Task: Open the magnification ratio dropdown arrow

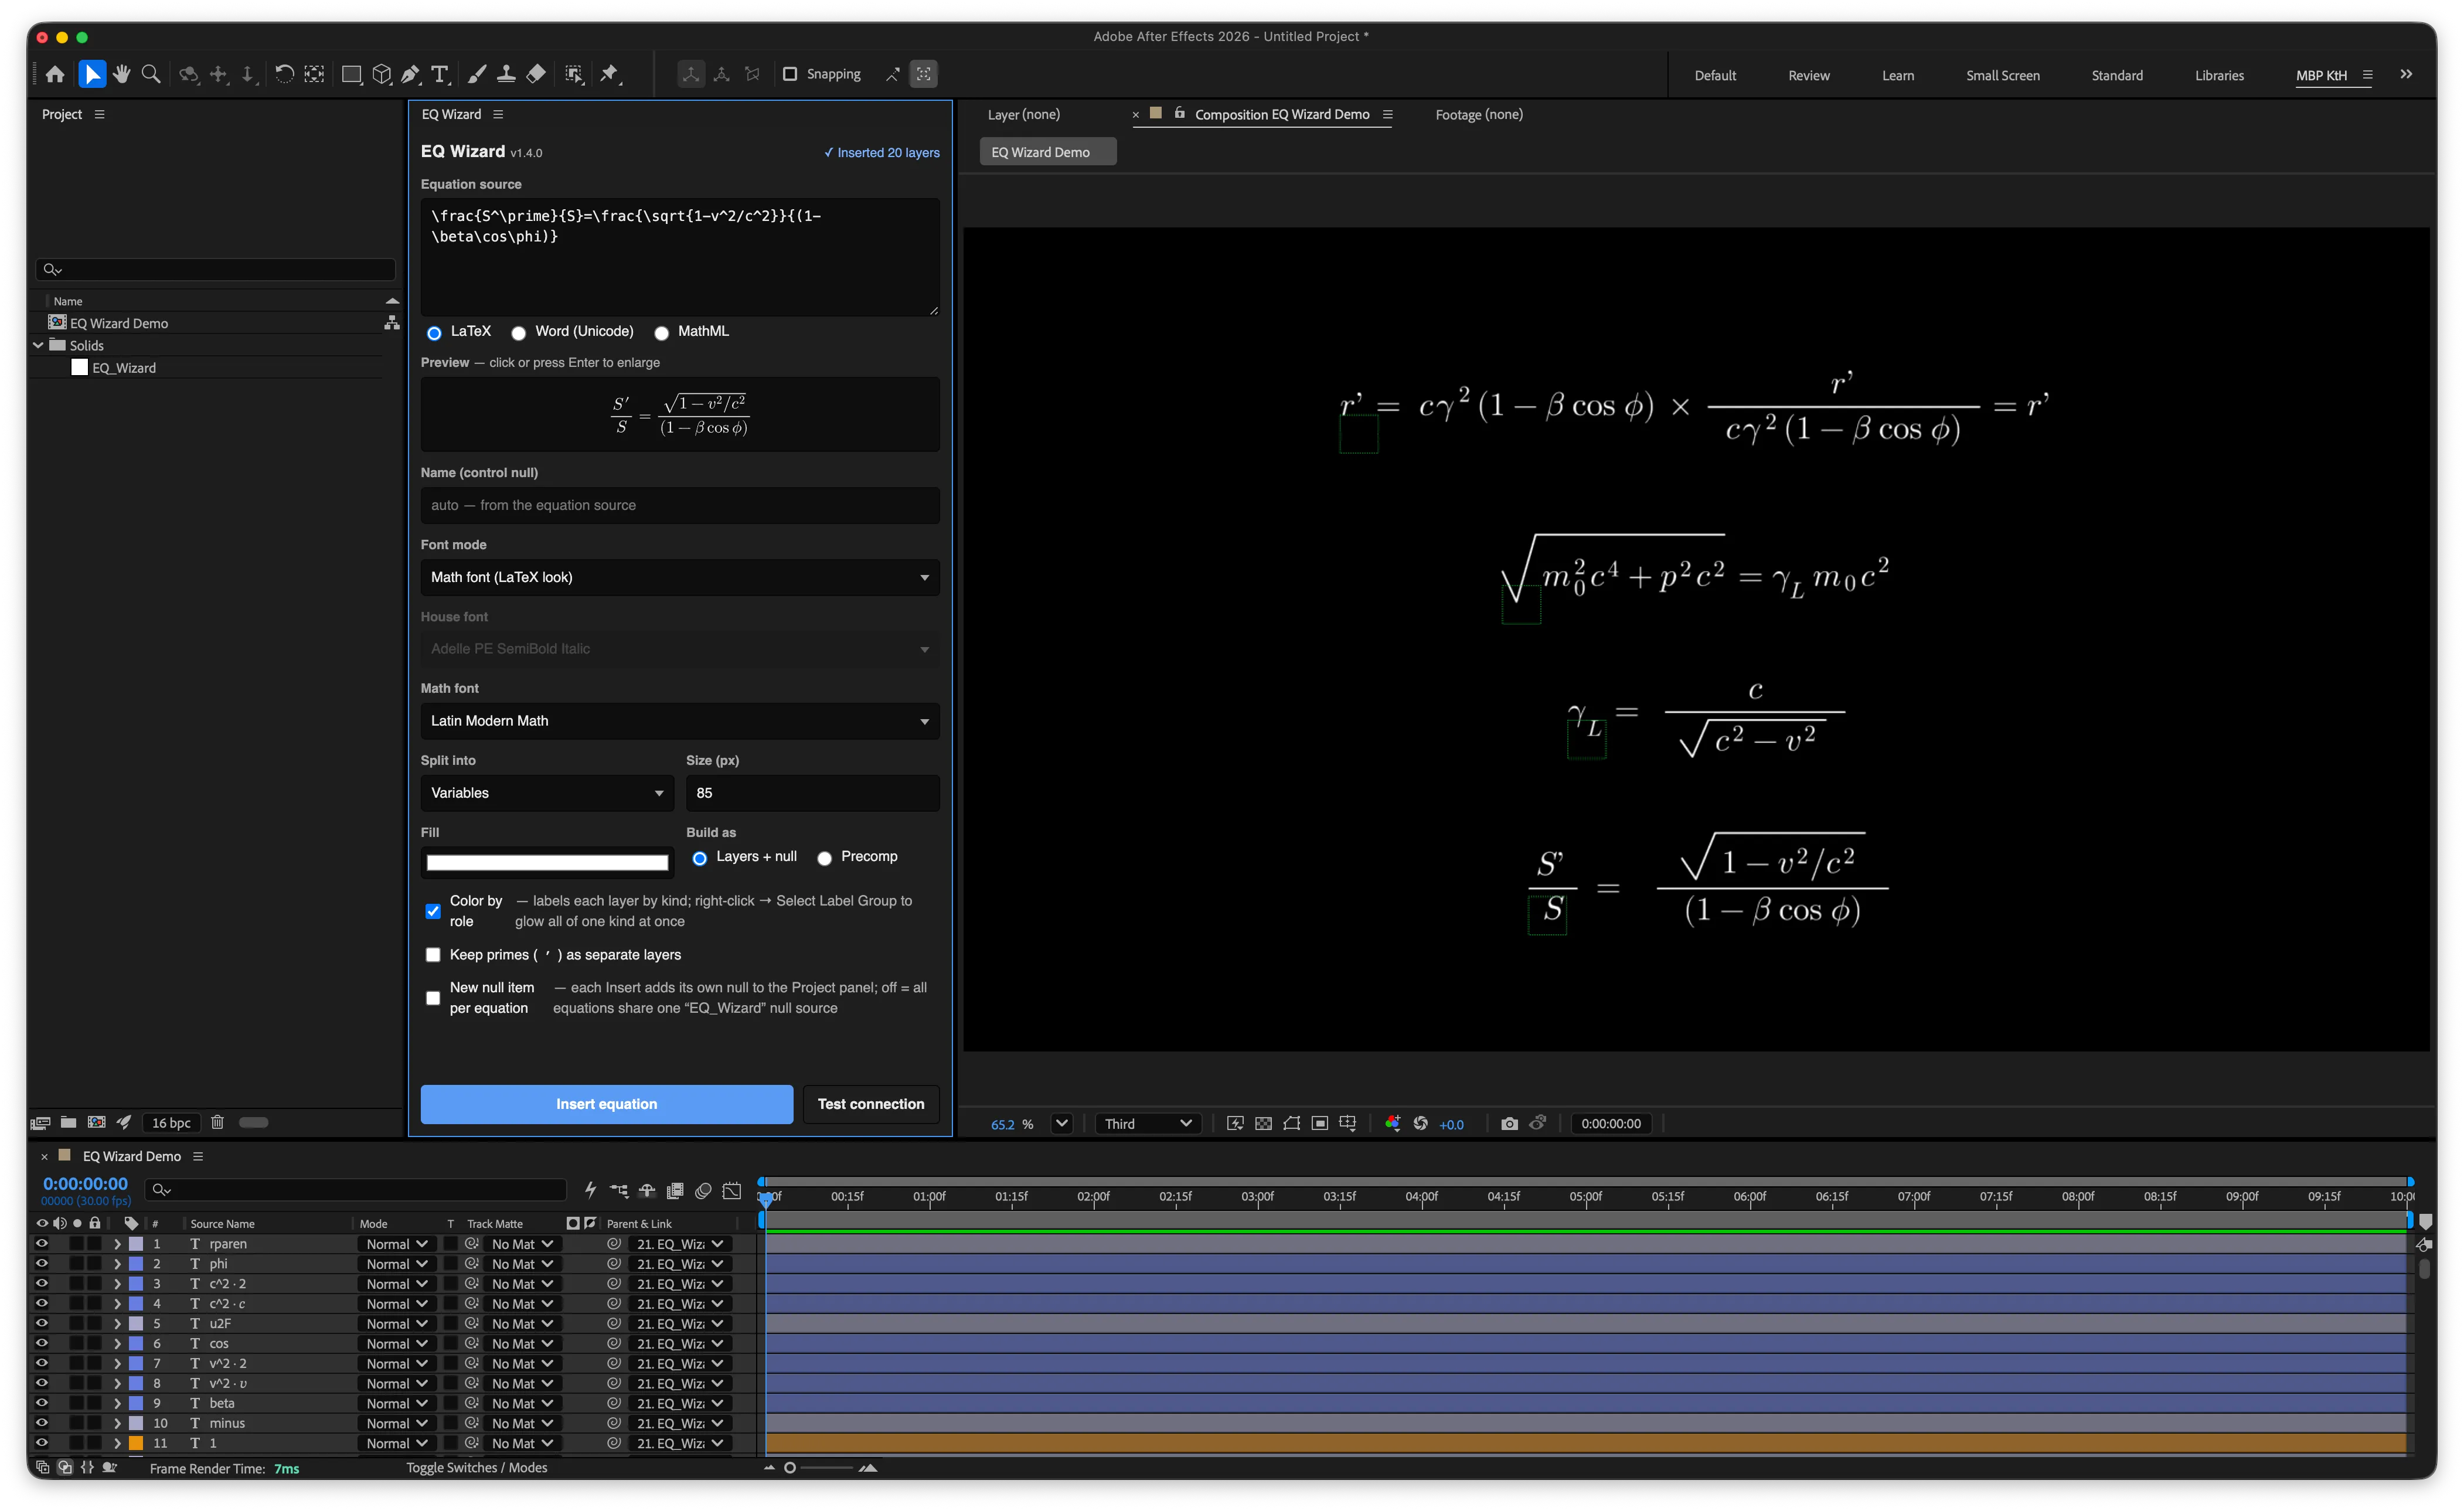Action: coord(1062,1124)
